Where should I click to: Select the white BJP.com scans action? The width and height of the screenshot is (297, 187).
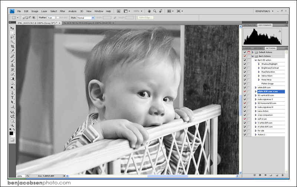pos(271,91)
